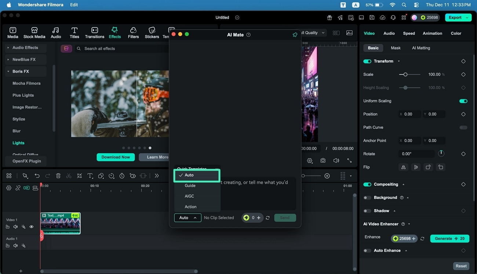
Task: Click the Download Now button
Action: 116,157
